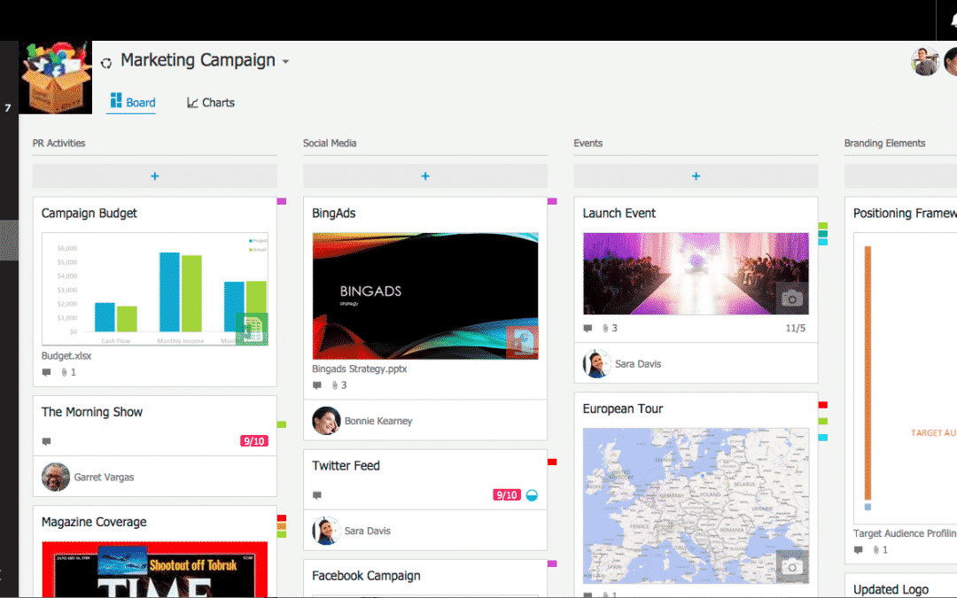Click attachment paperclip on Launch Event card
Viewport: 957px width, 598px height.
click(x=605, y=329)
